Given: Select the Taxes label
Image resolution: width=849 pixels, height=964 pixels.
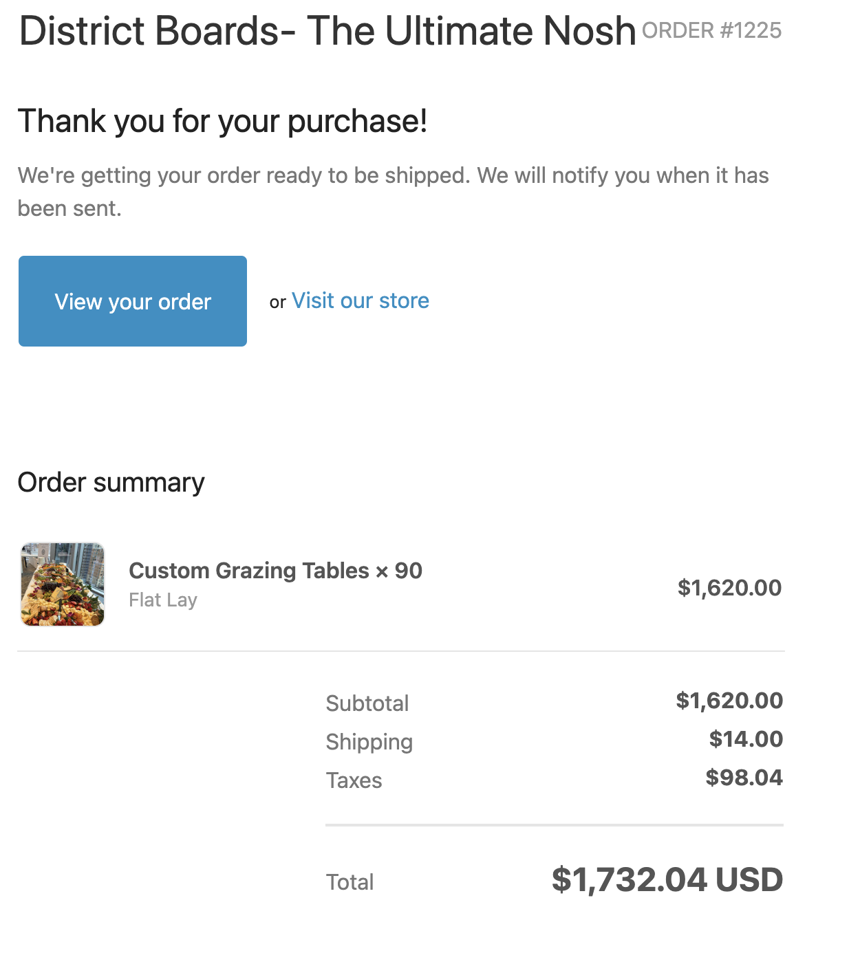Looking at the screenshot, I should pos(354,780).
